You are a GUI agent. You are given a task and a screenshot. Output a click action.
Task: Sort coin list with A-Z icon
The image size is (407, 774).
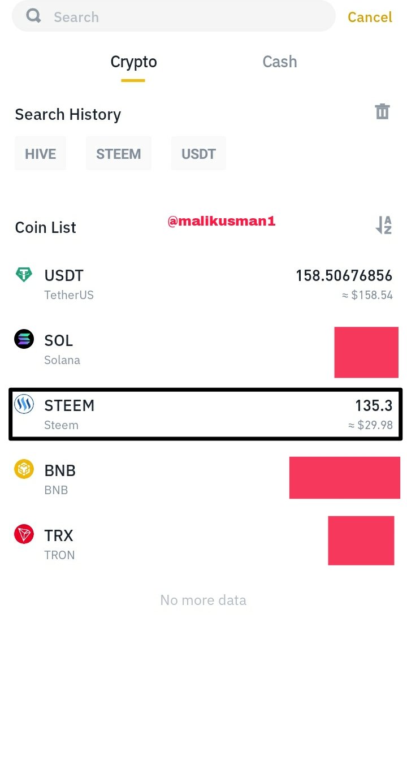[384, 225]
